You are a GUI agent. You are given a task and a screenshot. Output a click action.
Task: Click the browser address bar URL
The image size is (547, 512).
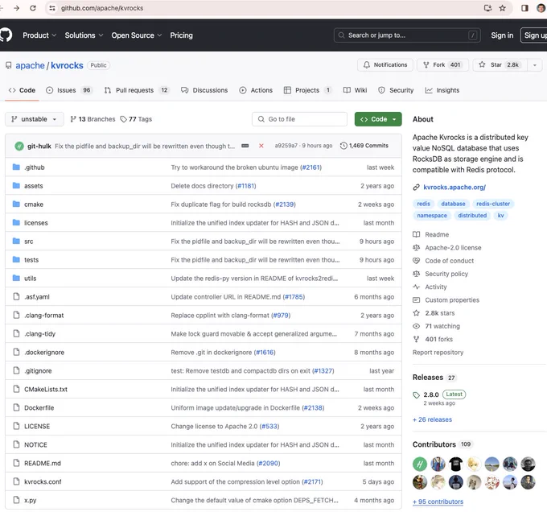(102, 8)
